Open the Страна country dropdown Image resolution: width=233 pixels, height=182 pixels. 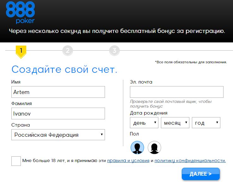(58, 135)
